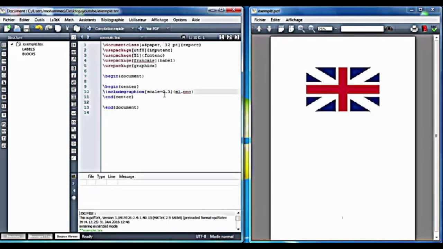
Task: Insert inline math mode $$ icon
Action: [x=74, y=122]
